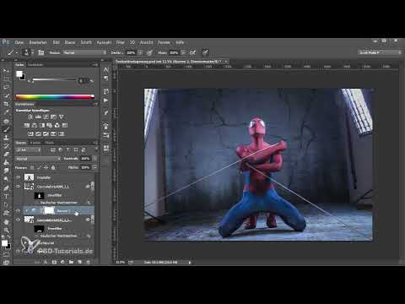Open the Filter menu
The image size is (405, 304).
[x=121, y=42]
